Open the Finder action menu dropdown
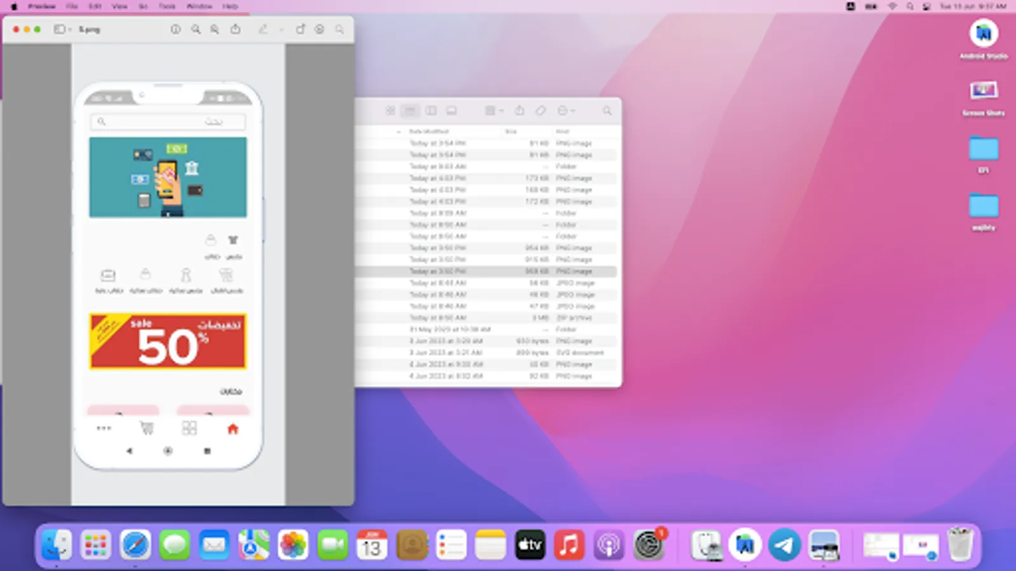The width and height of the screenshot is (1016, 571). coord(566,110)
